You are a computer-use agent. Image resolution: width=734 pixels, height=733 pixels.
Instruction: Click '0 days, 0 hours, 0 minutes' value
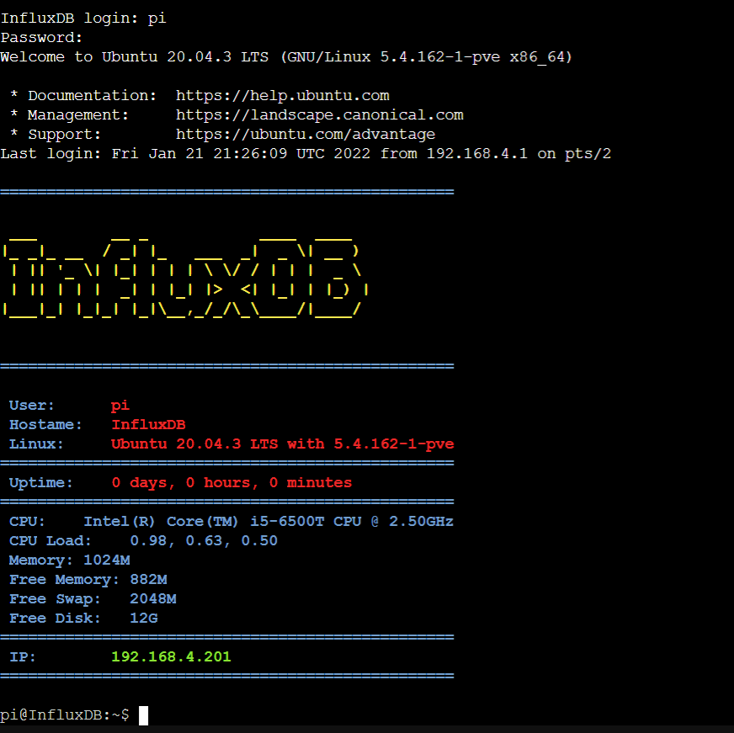231,482
